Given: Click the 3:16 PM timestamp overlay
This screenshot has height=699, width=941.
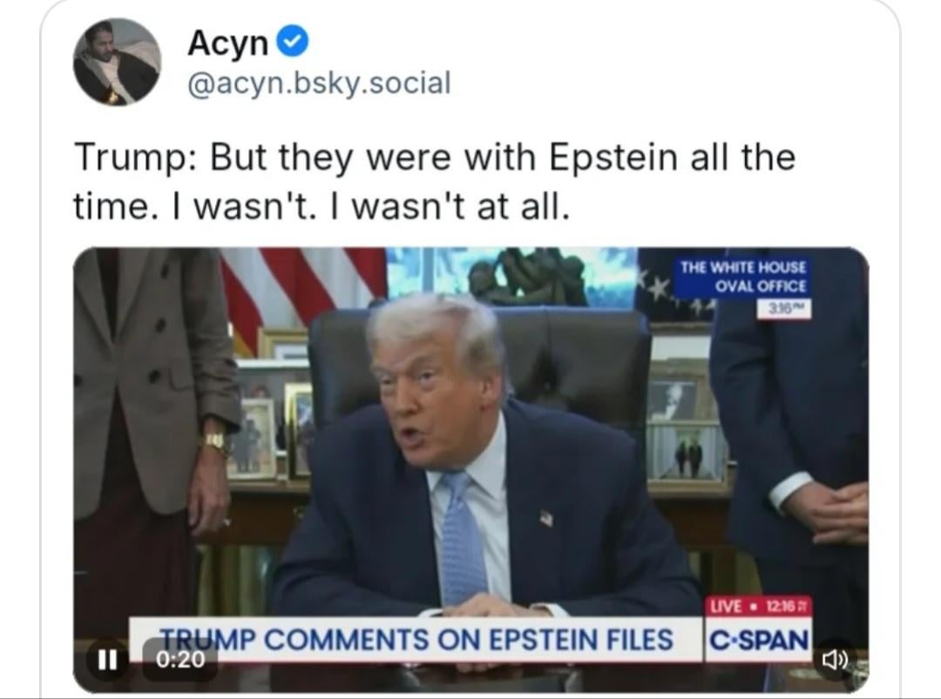Looking at the screenshot, I should [783, 309].
